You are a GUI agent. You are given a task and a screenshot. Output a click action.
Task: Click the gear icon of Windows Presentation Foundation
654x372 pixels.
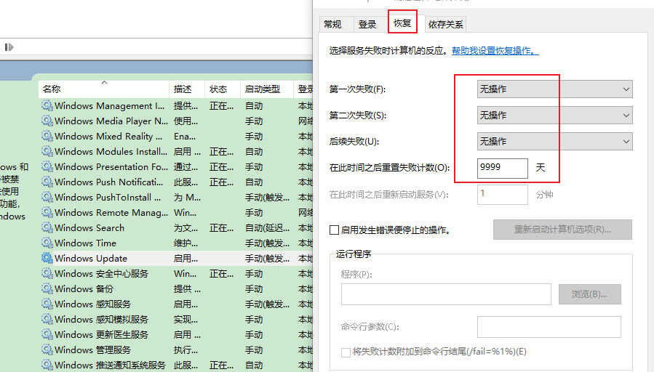point(47,166)
